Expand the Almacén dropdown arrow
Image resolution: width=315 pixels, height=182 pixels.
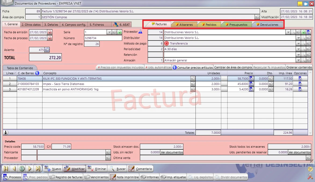tap(298, 60)
